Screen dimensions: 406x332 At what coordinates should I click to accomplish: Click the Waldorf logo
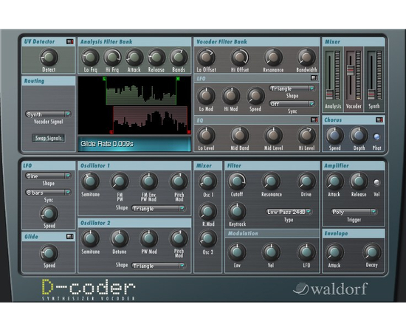330,288
